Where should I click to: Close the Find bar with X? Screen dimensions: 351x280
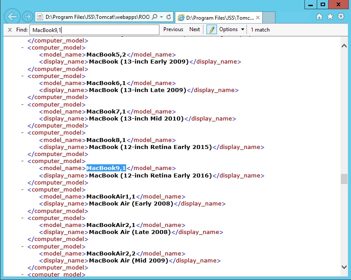(x=10, y=30)
